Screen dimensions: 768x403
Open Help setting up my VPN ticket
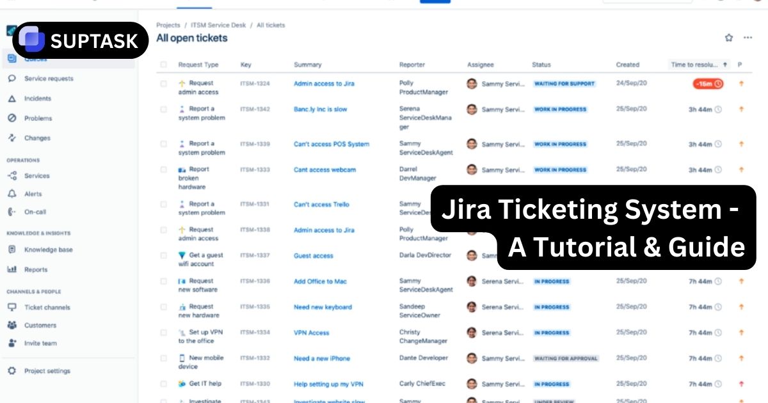point(328,384)
